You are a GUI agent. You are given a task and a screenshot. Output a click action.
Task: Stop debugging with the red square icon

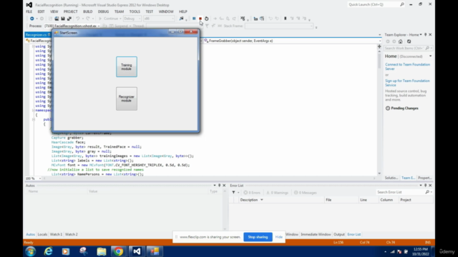pyautogui.click(x=200, y=19)
